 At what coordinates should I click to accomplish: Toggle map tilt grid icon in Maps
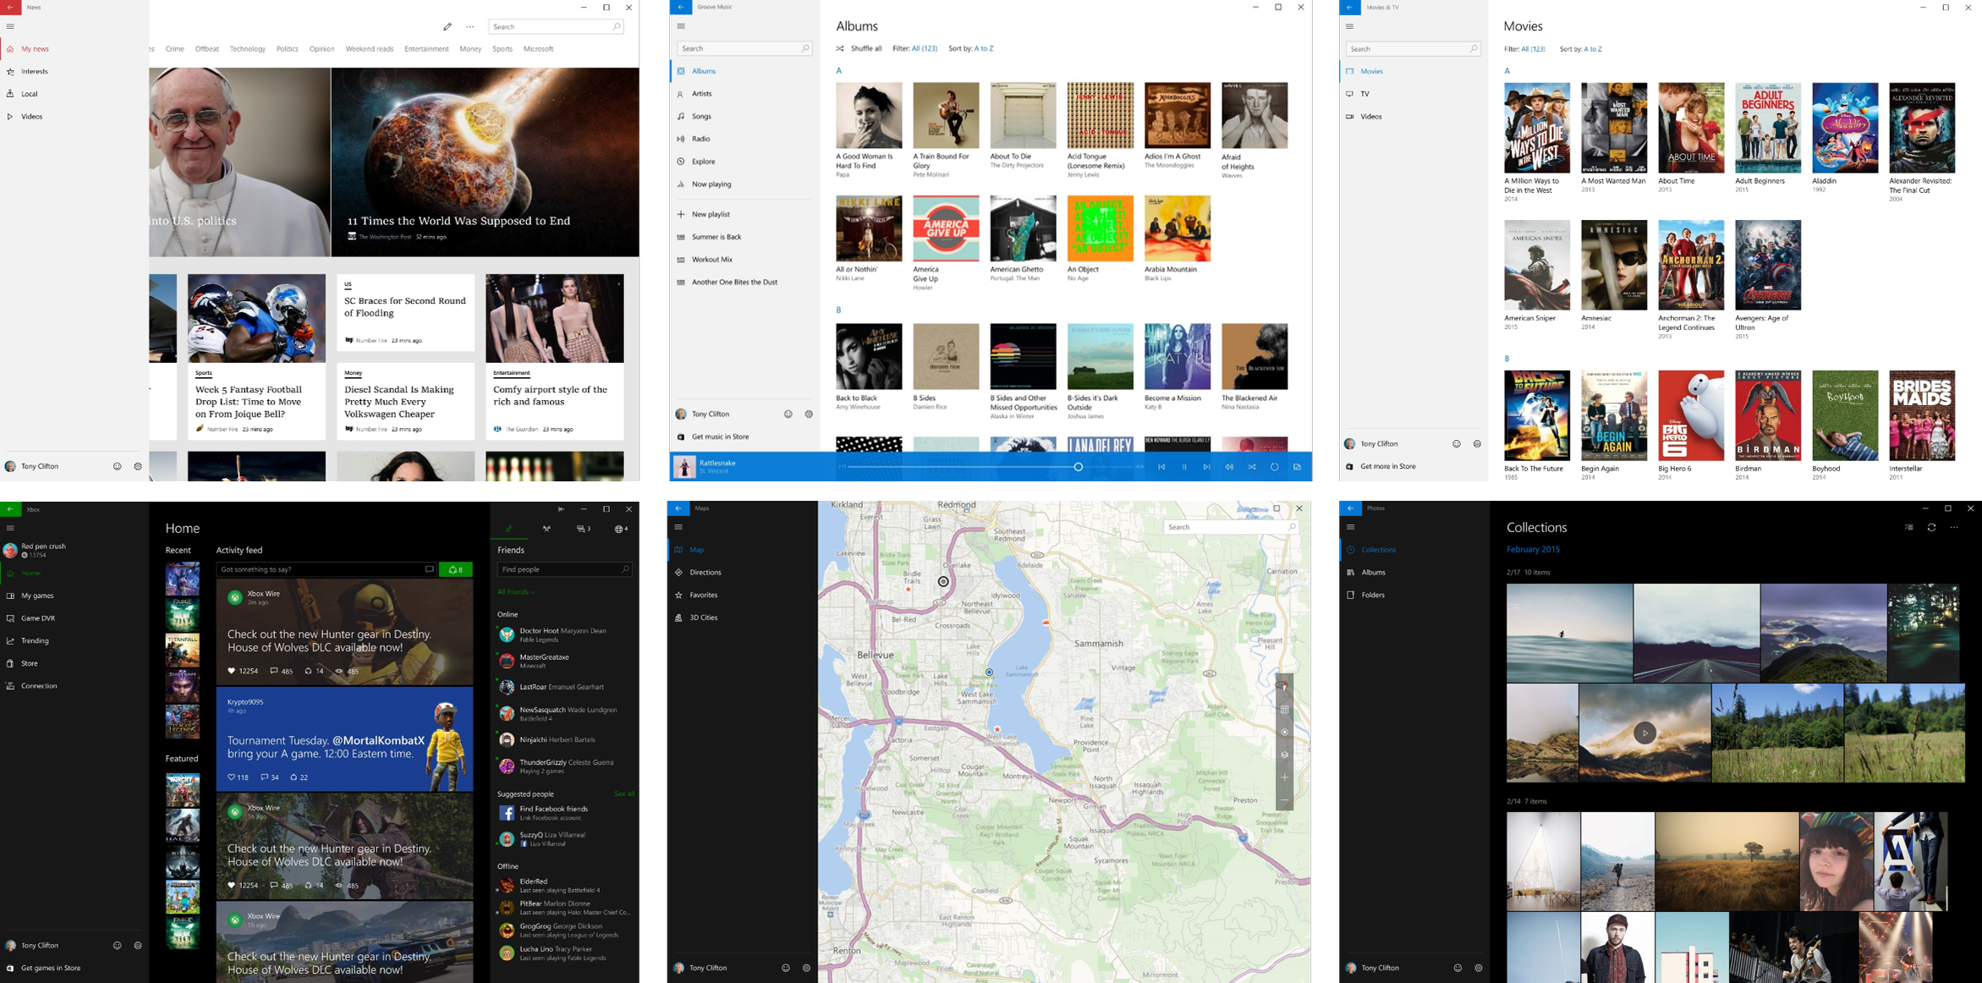(x=1284, y=710)
